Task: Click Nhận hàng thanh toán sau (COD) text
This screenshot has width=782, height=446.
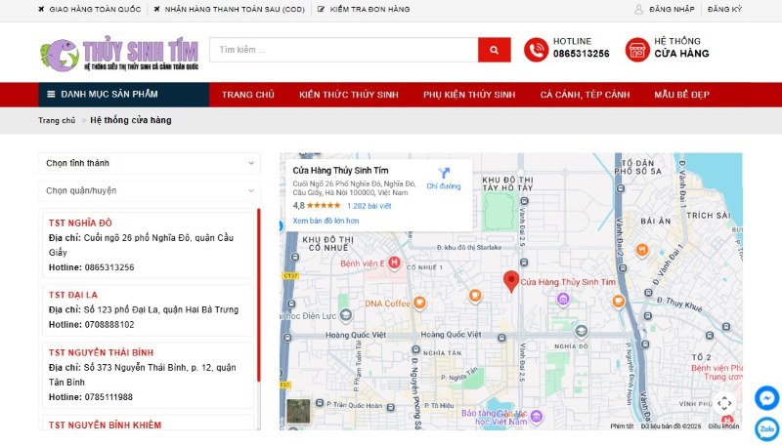Action: coord(235,9)
